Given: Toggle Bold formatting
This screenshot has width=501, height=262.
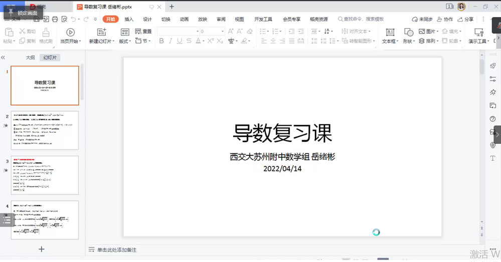Looking at the screenshot, I should point(161,41).
